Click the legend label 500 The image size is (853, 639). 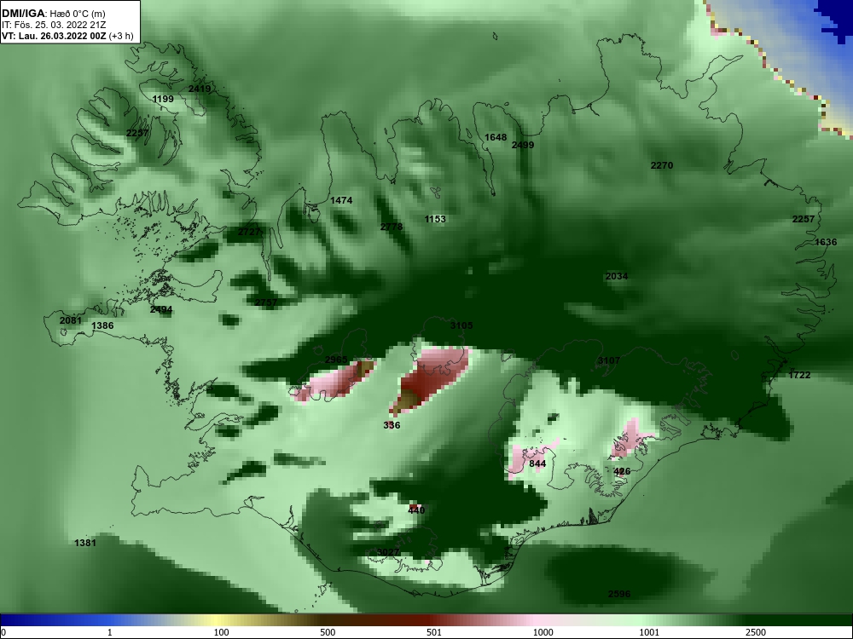[328, 632]
